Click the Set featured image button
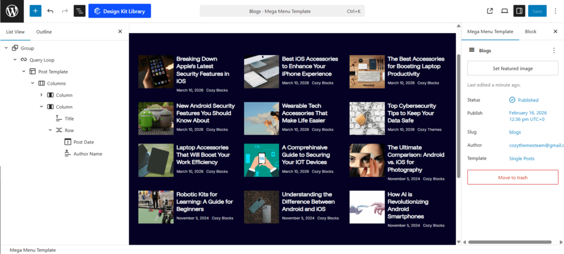The image size is (564, 254). (512, 68)
